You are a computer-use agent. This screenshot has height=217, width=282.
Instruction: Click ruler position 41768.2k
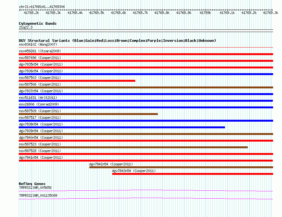tap(31, 13)
